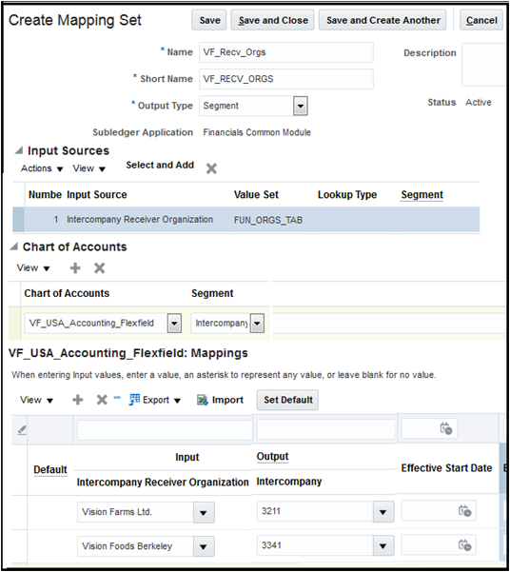Image resolution: width=510 pixels, height=572 pixels.
Task: Select the Intercompany Receiver Organization row
Action: click(245, 220)
